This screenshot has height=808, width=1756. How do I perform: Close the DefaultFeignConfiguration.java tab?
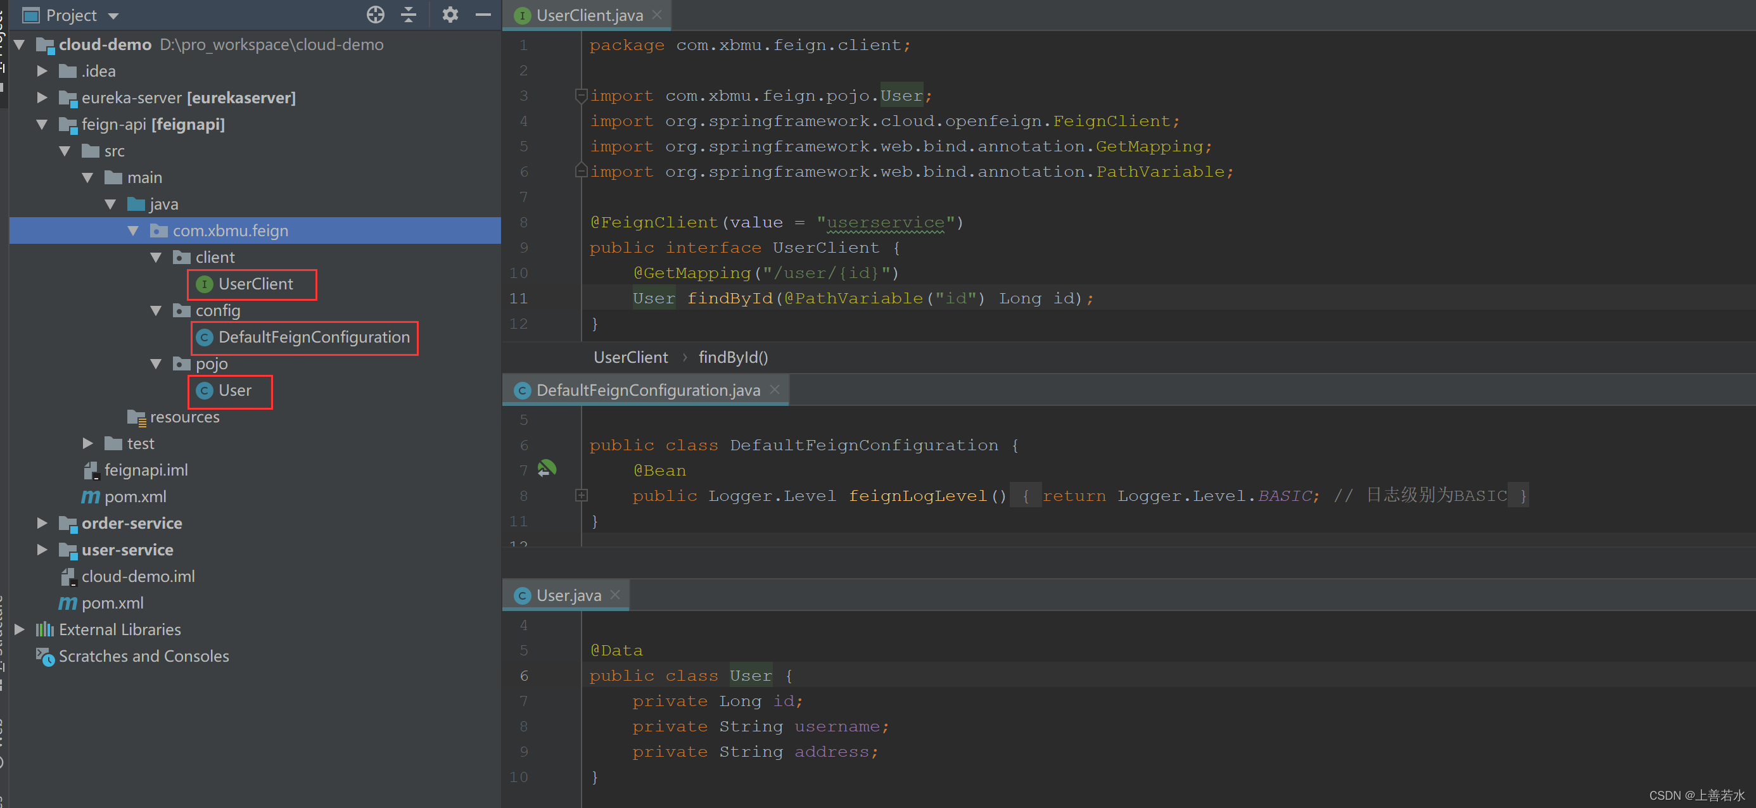774,389
